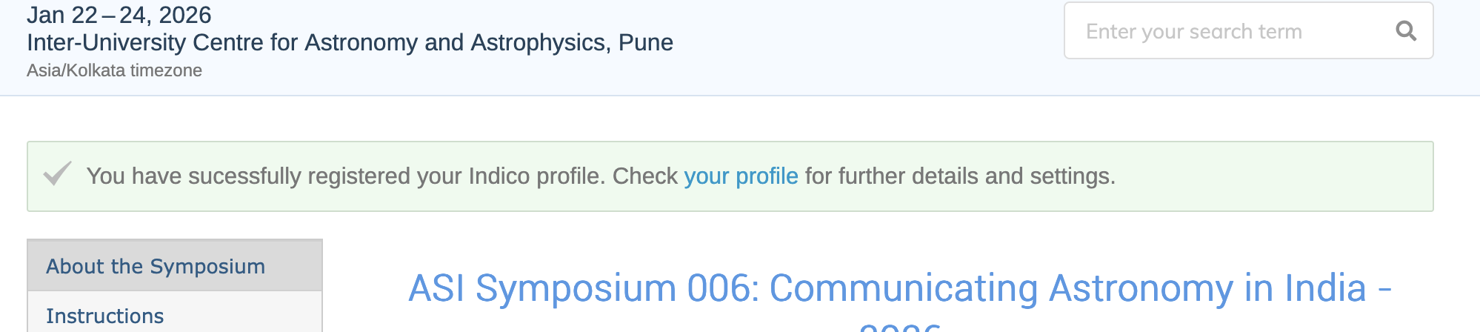1480x332 pixels.
Task: Click the ASI Symposium 006 title
Action: pos(899,289)
